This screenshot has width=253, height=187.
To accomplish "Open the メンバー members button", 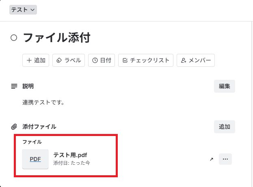I will [x=196, y=60].
